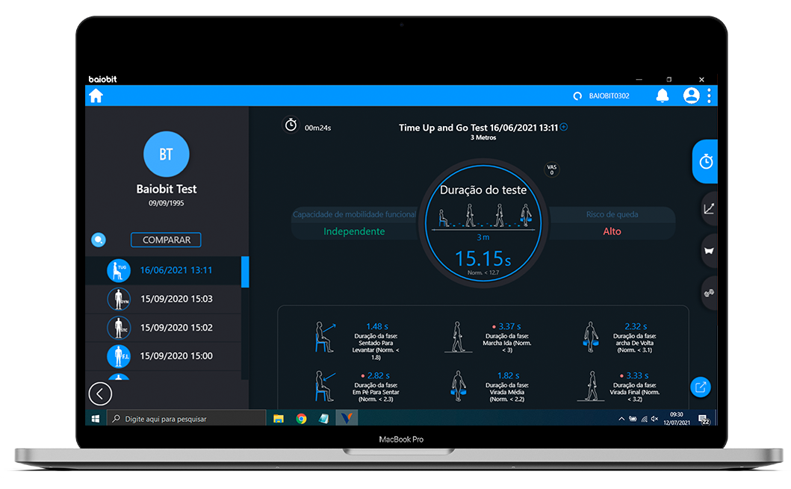Open the taskbar clock showing 09:30
Viewport: 791px width, 489px height.
[677, 418]
